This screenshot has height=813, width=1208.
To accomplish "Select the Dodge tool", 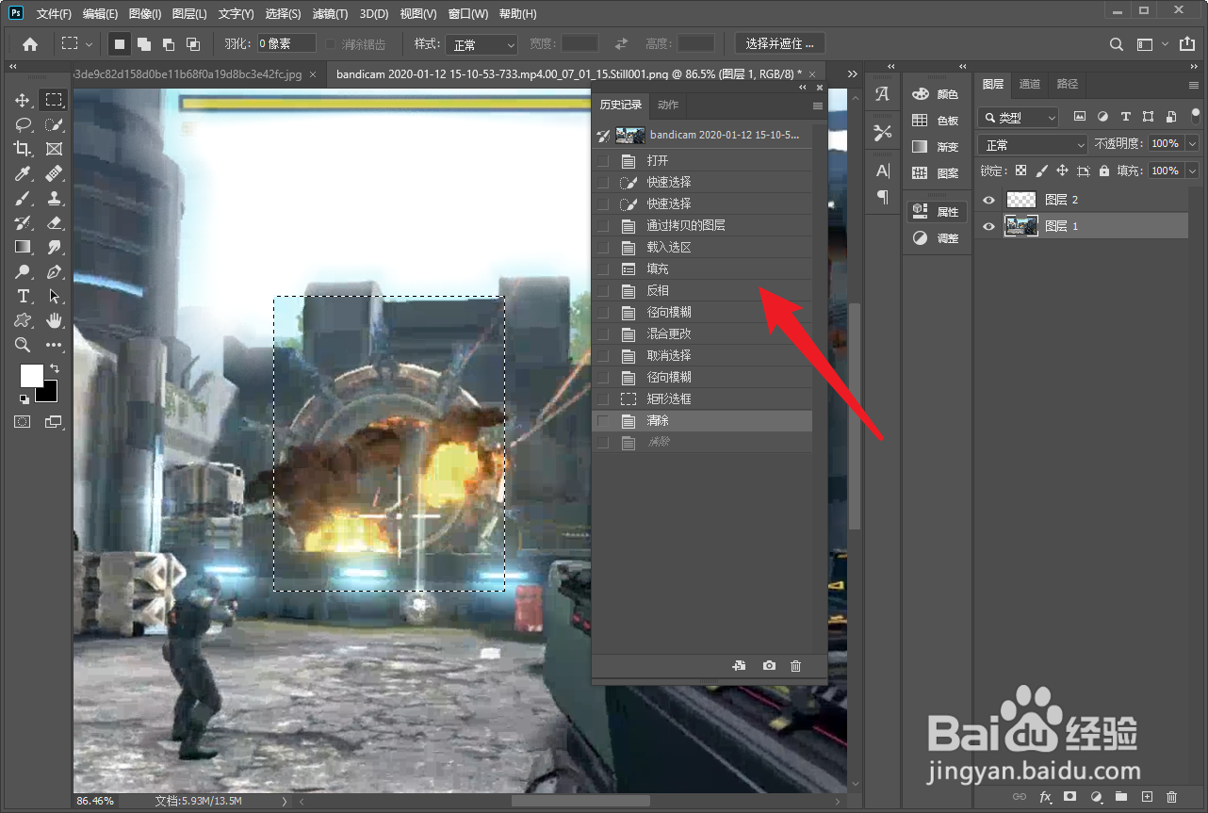I will (23, 271).
